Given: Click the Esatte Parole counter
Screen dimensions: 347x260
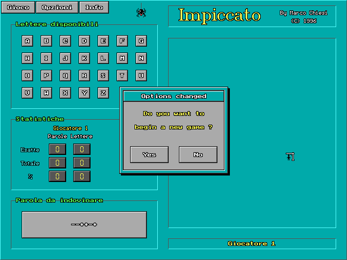Looking at the screenshot, I should pyautogui.click(x=57, y=149).
